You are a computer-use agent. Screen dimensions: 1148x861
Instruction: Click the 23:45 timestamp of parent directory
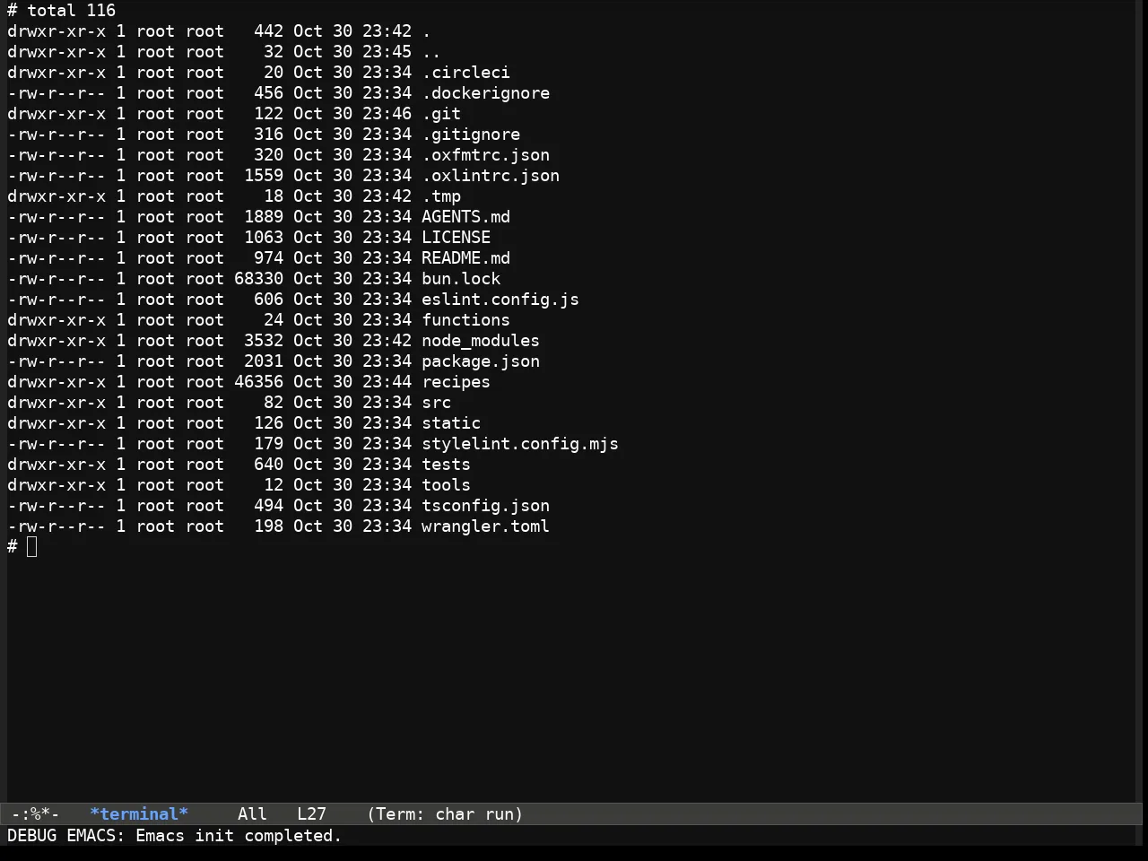pyautogui.click(x=387, y=52)
